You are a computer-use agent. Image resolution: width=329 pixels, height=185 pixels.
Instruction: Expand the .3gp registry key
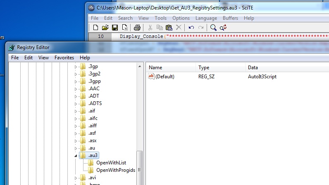click(76, 67)
